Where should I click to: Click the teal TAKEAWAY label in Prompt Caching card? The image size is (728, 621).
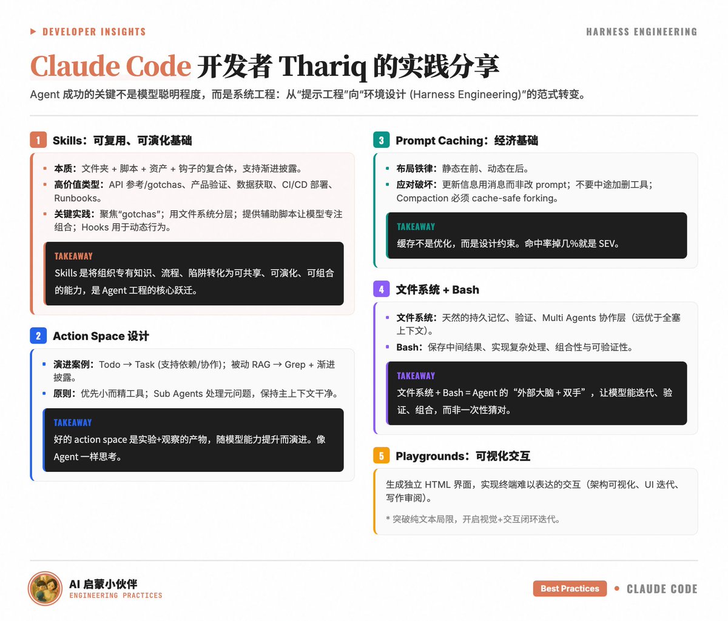pos(416,227)
